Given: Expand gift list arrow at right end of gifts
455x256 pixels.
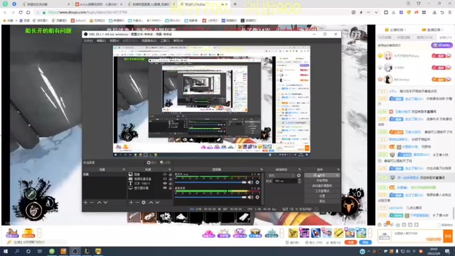Looking at the screenshot, I should (370, 233).
